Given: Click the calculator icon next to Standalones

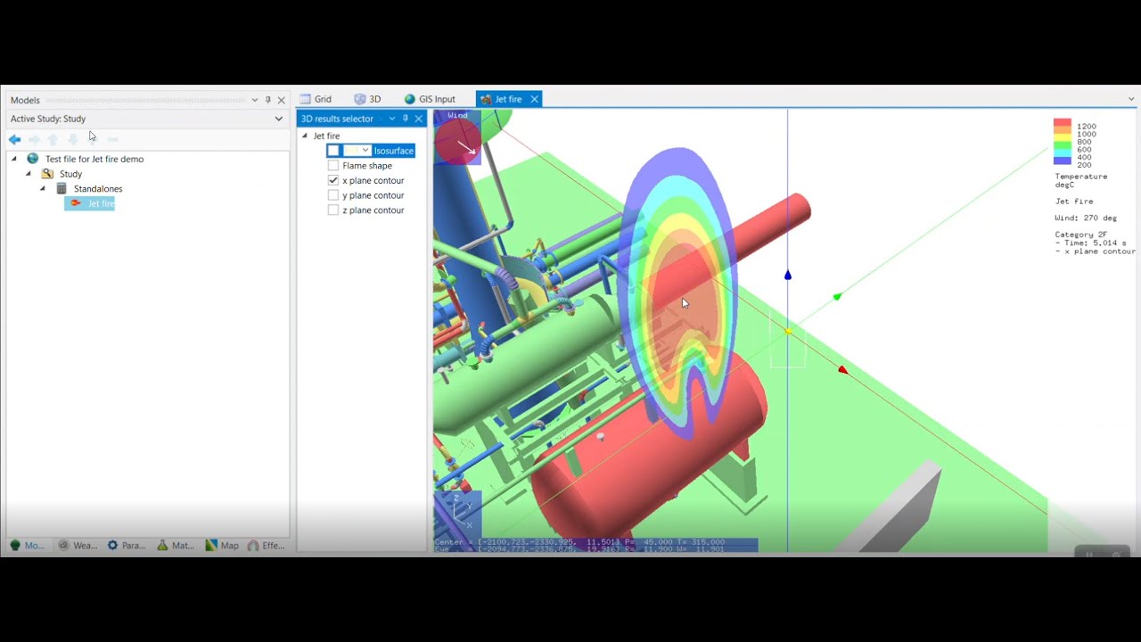Looking at the screenshot, I should [x=62, y=189].
